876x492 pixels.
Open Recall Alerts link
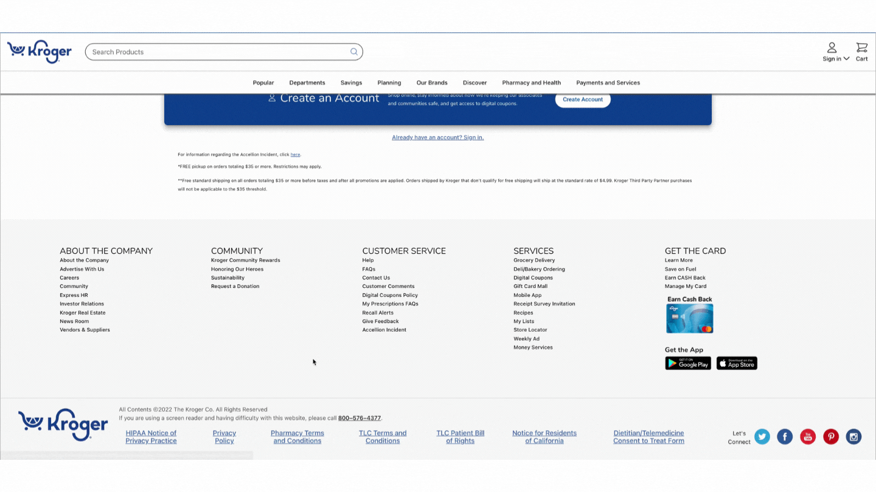378,313
